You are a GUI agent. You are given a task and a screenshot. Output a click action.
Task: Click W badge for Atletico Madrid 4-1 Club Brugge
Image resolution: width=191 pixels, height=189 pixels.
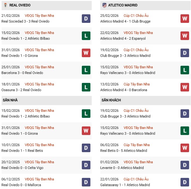(185, 19)
